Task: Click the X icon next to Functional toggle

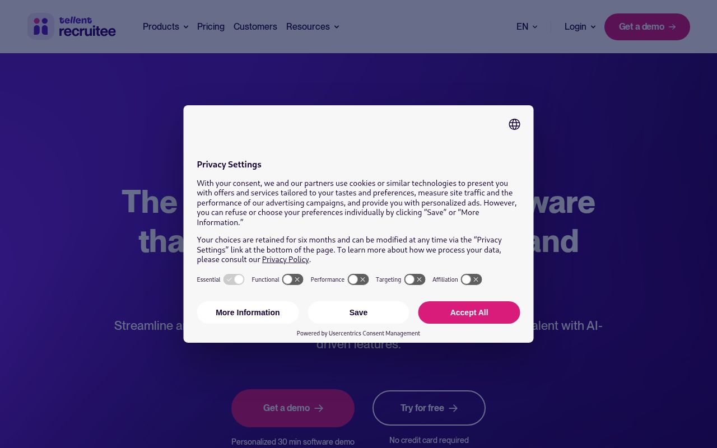Action: pyautogui.click(x=297, y=279)
